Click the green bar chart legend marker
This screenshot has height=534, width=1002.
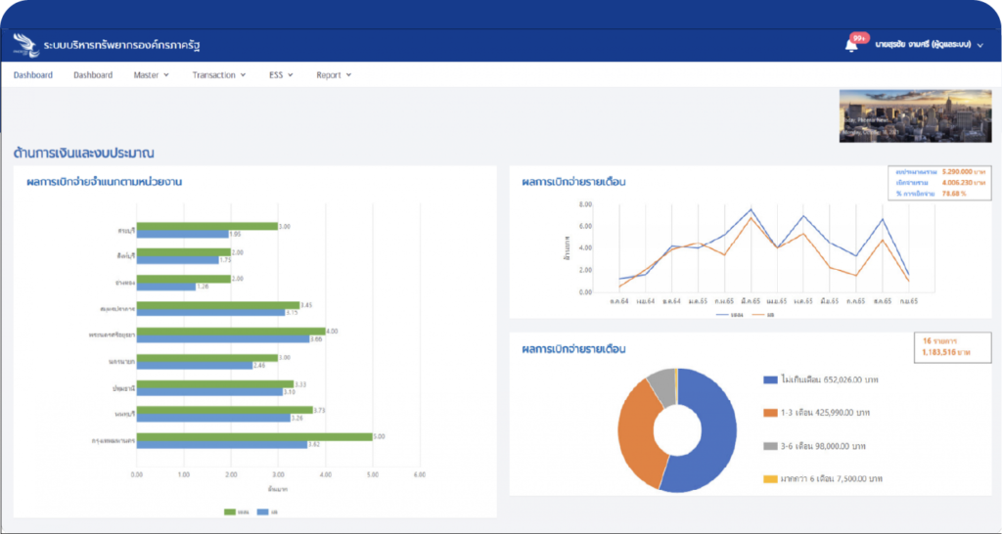[230, 511]
